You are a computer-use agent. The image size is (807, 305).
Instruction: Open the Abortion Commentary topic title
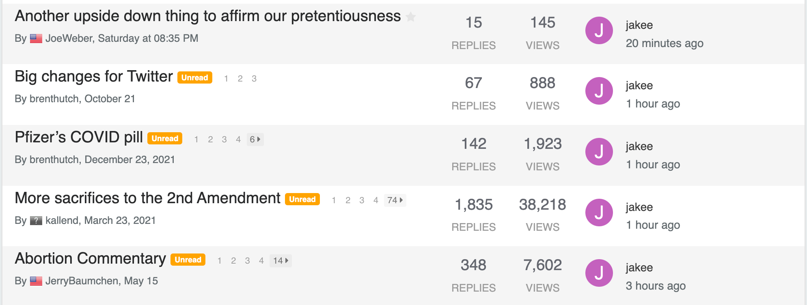tap(91, 259)
